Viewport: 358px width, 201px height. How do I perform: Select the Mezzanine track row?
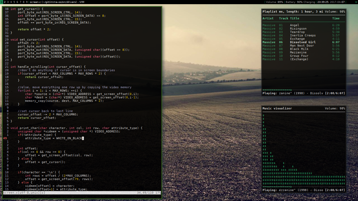pos(303,52)
